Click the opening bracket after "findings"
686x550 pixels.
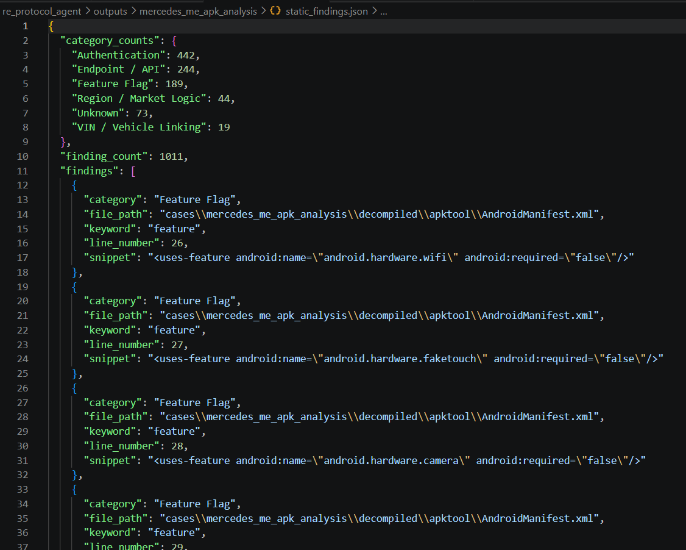(x=133, y=171)
